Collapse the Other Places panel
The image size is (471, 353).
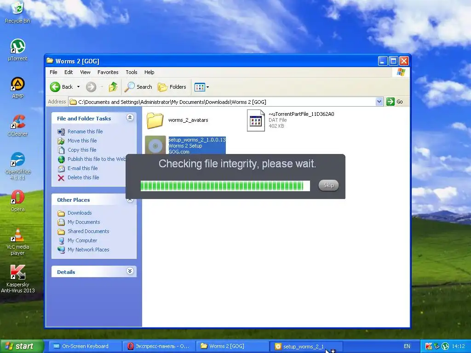(130, 199)
